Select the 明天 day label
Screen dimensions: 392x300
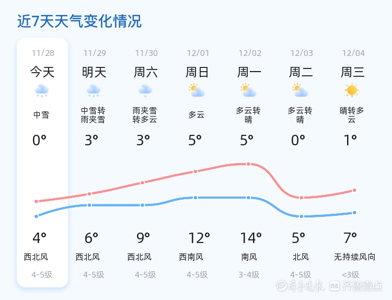(x=94, y=72)
